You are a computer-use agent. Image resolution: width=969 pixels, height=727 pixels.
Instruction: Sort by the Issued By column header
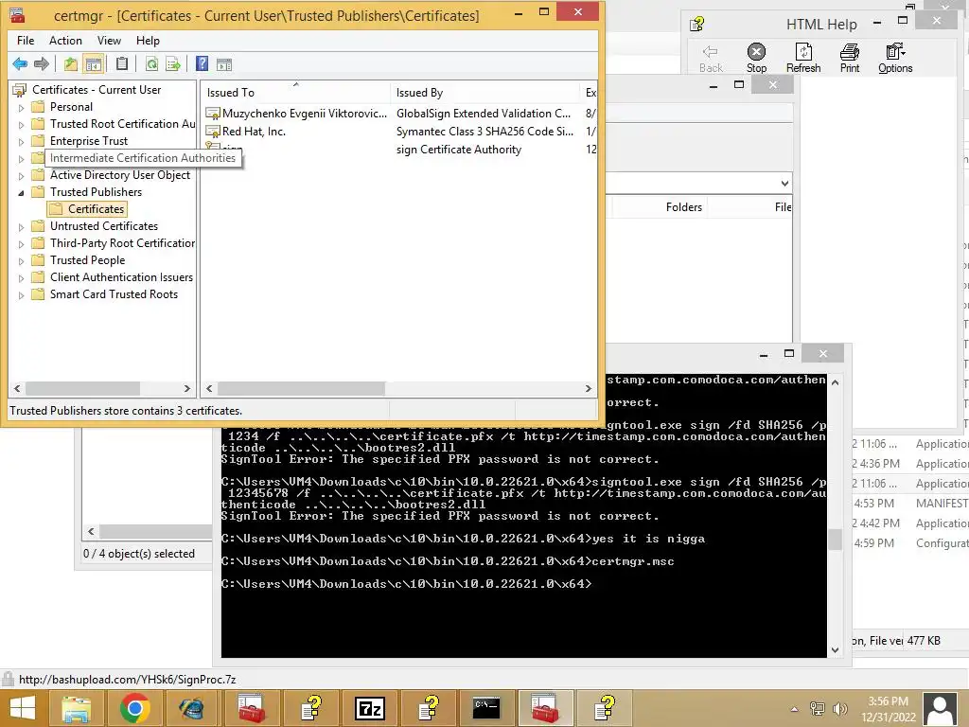pyautogui.click(x=484, y=92)
